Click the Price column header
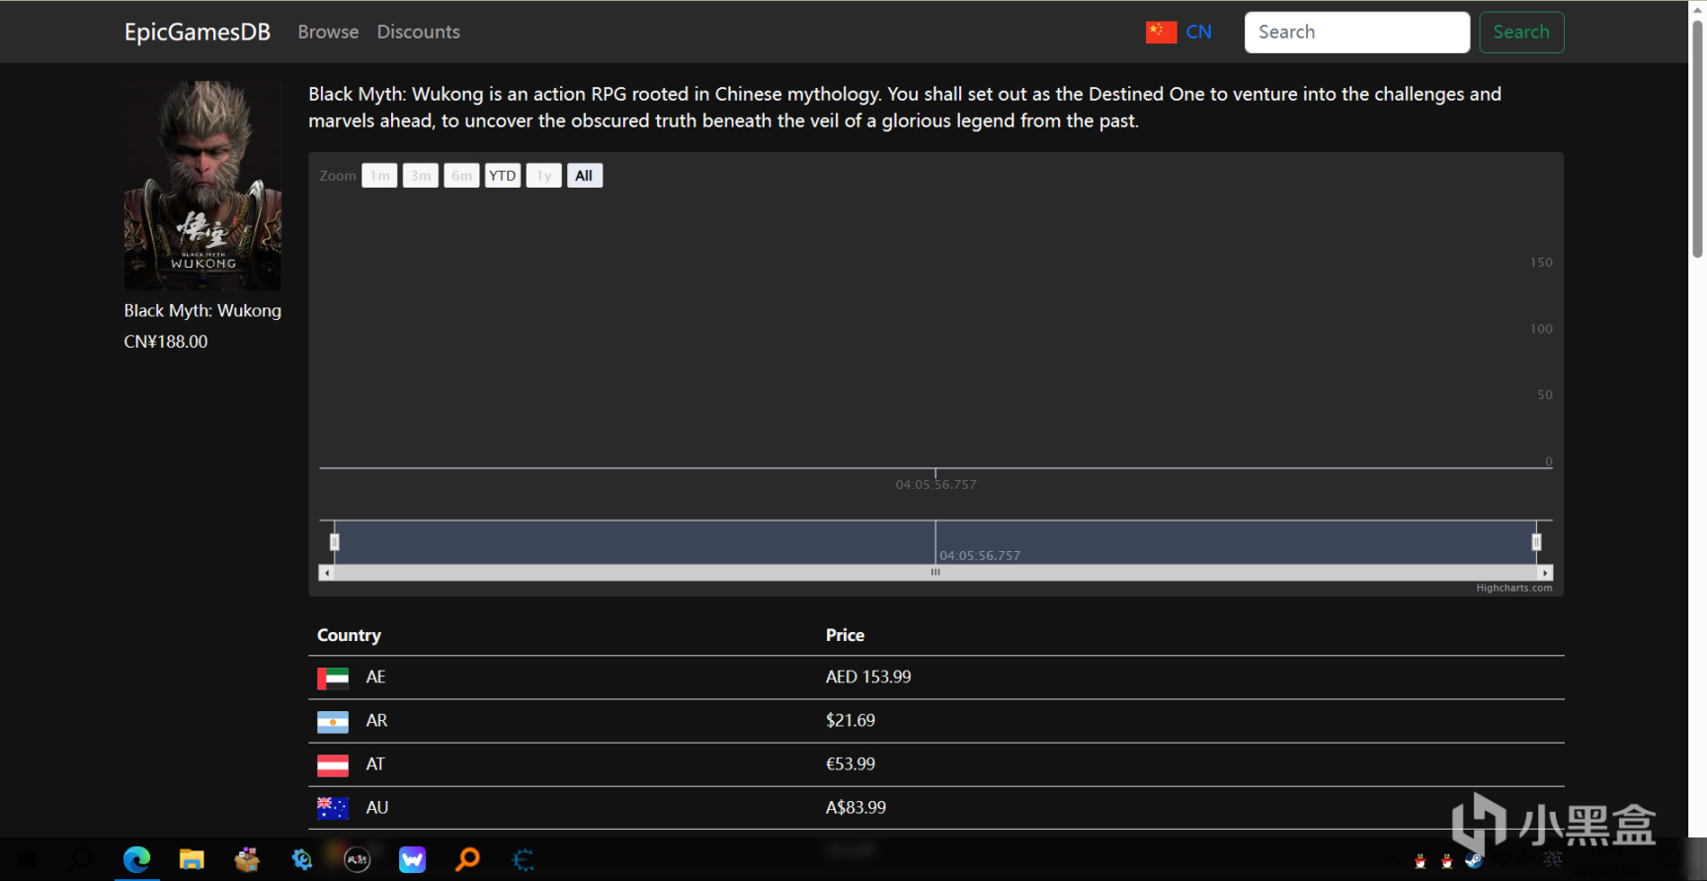Screen dimensions: 1707x881 [x=845, y=635]
